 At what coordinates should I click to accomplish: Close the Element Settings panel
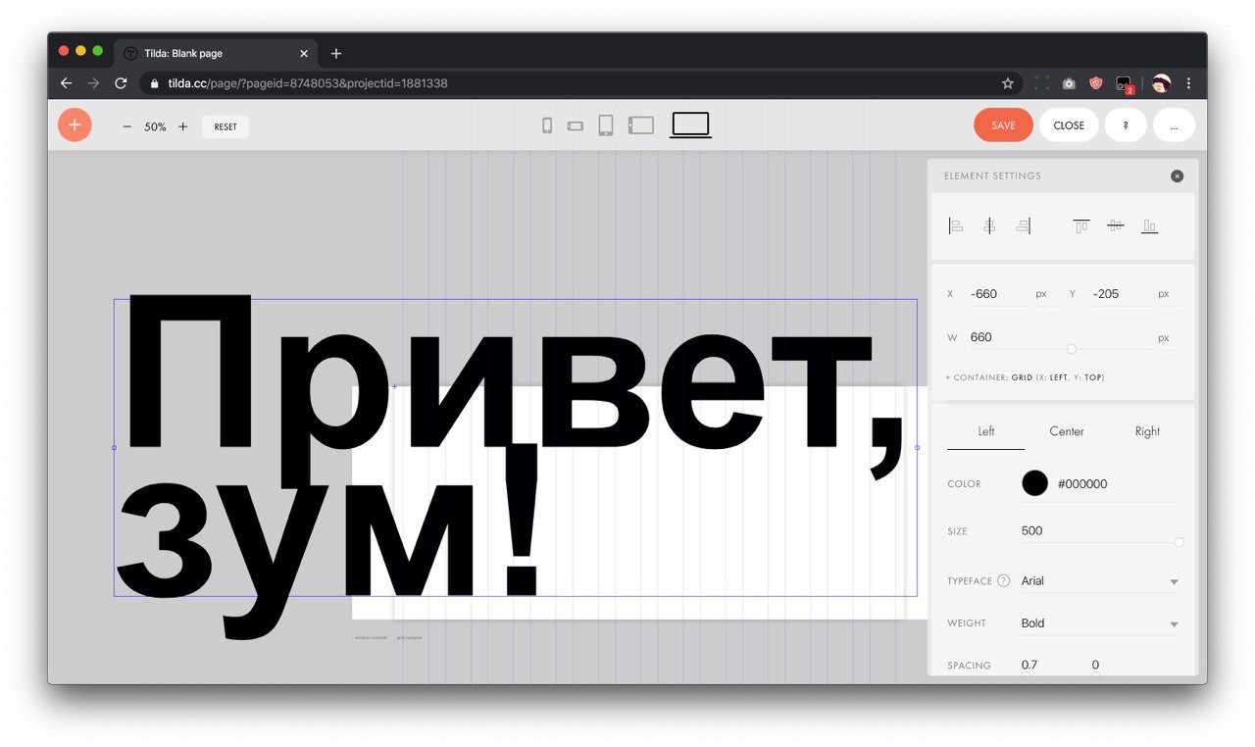1177,176
